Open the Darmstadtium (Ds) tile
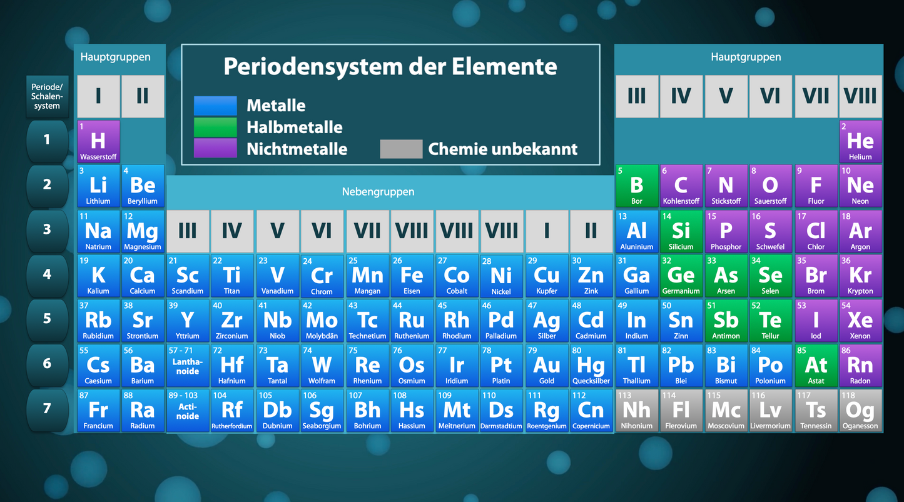The height and width of the screenshot is (502, 904). coord(501,411)
